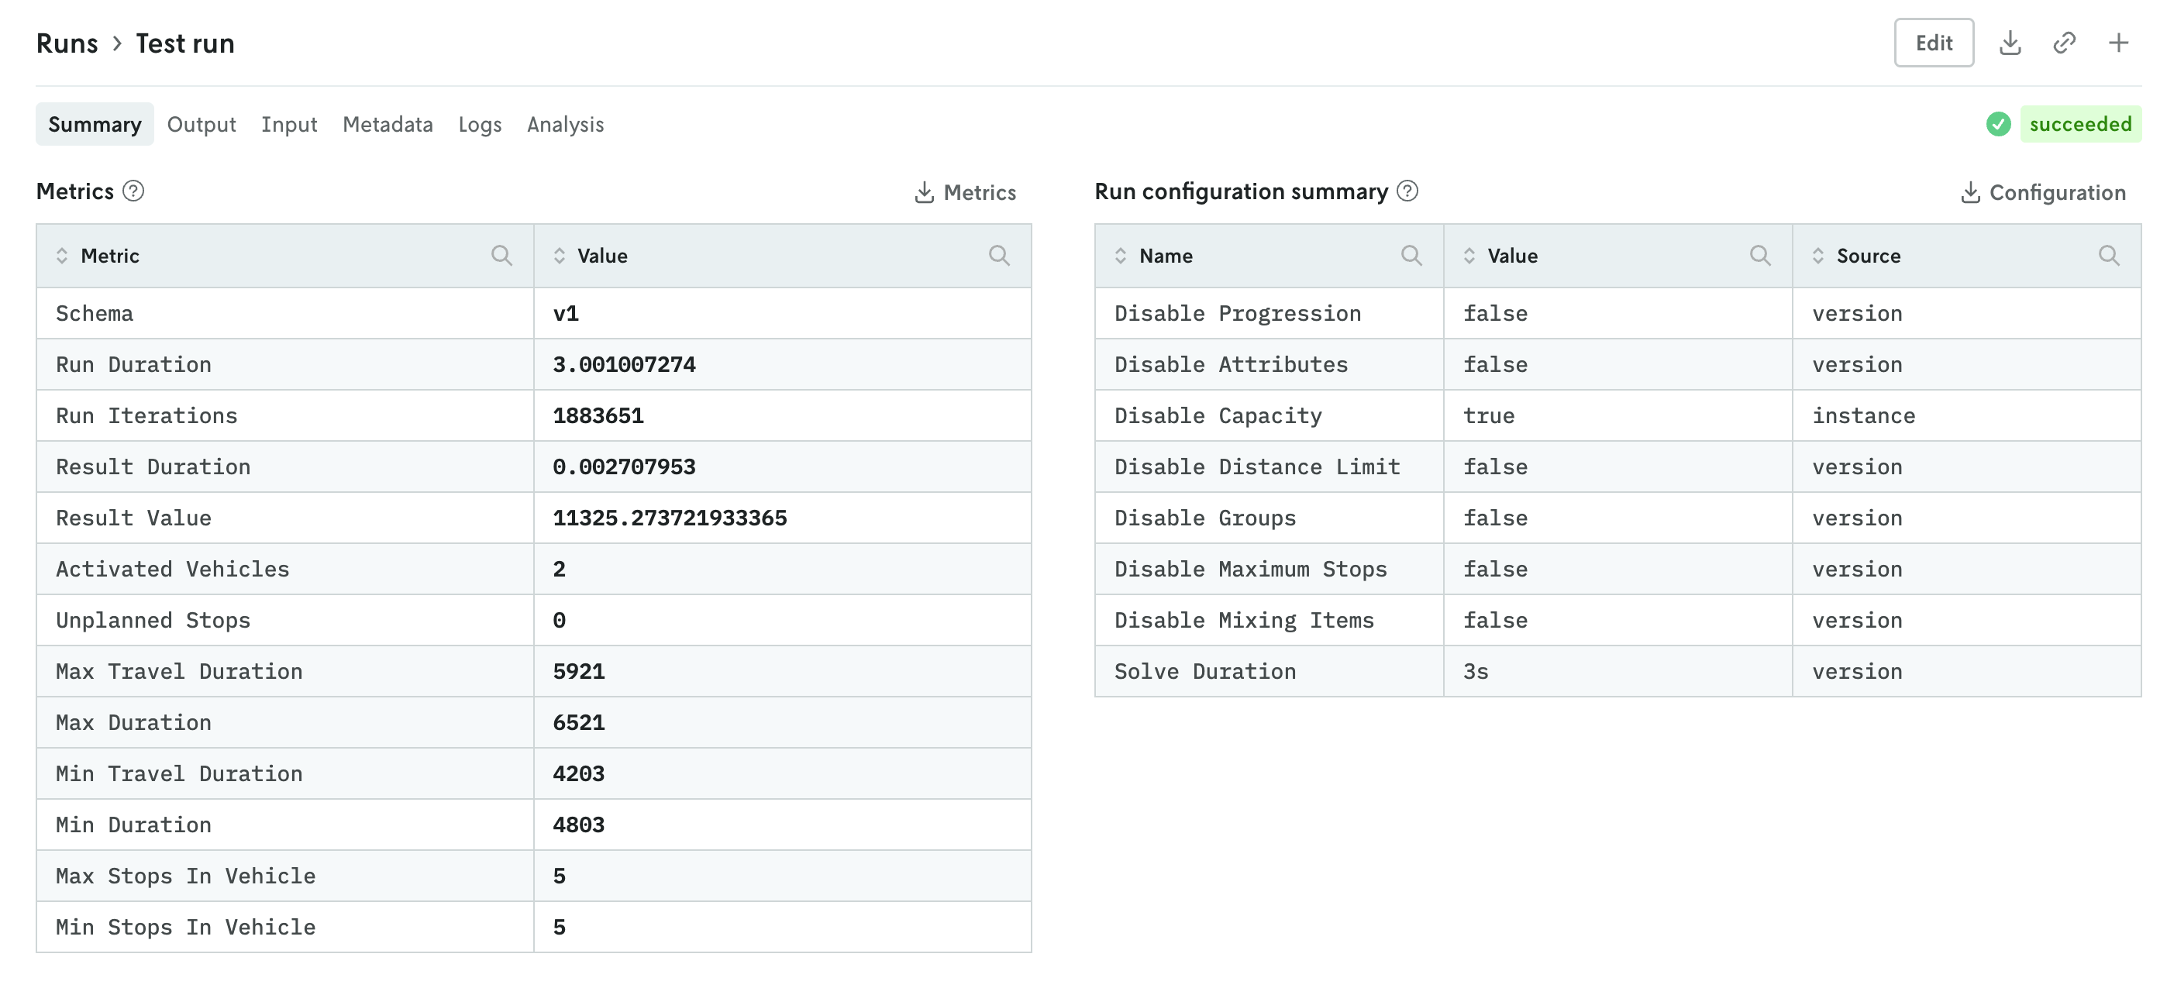Switch to the Analysis tab
2167x995 pixels.
click(563, 124)
